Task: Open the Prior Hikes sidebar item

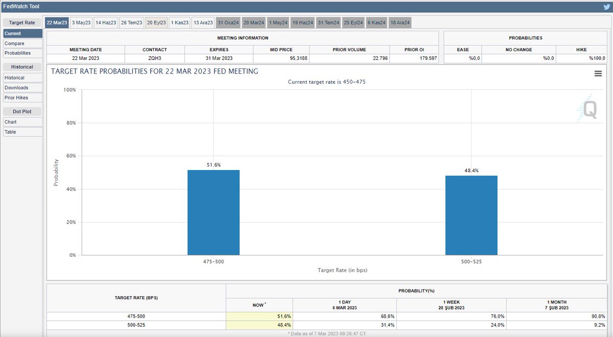Action: point(22,98)
